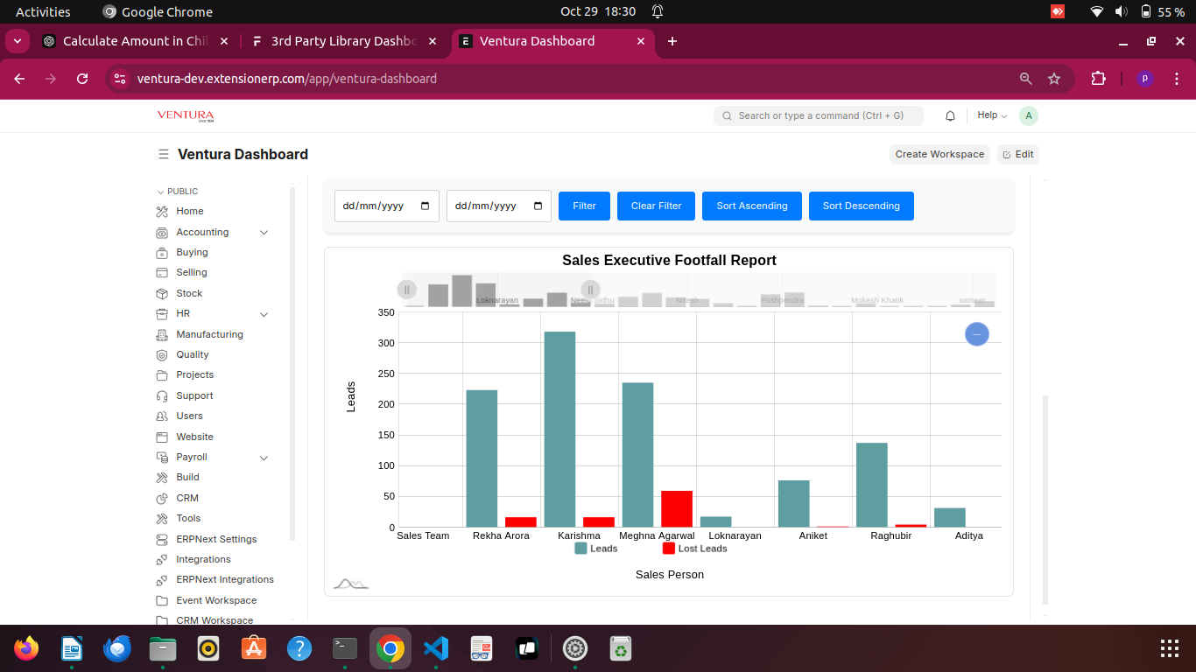Viewport: 1196px width, 672px height.
Task: Toggle the Leads series in legend
Action: point(596,549)
